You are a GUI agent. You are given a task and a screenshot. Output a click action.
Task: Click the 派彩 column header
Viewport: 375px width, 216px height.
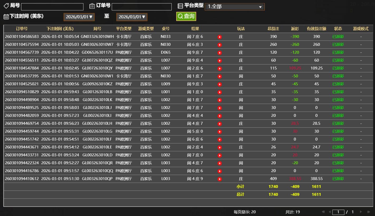(x=295, y=29)
